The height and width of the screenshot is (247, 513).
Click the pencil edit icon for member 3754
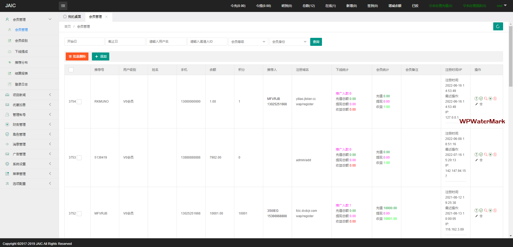(x=476, y=104)
